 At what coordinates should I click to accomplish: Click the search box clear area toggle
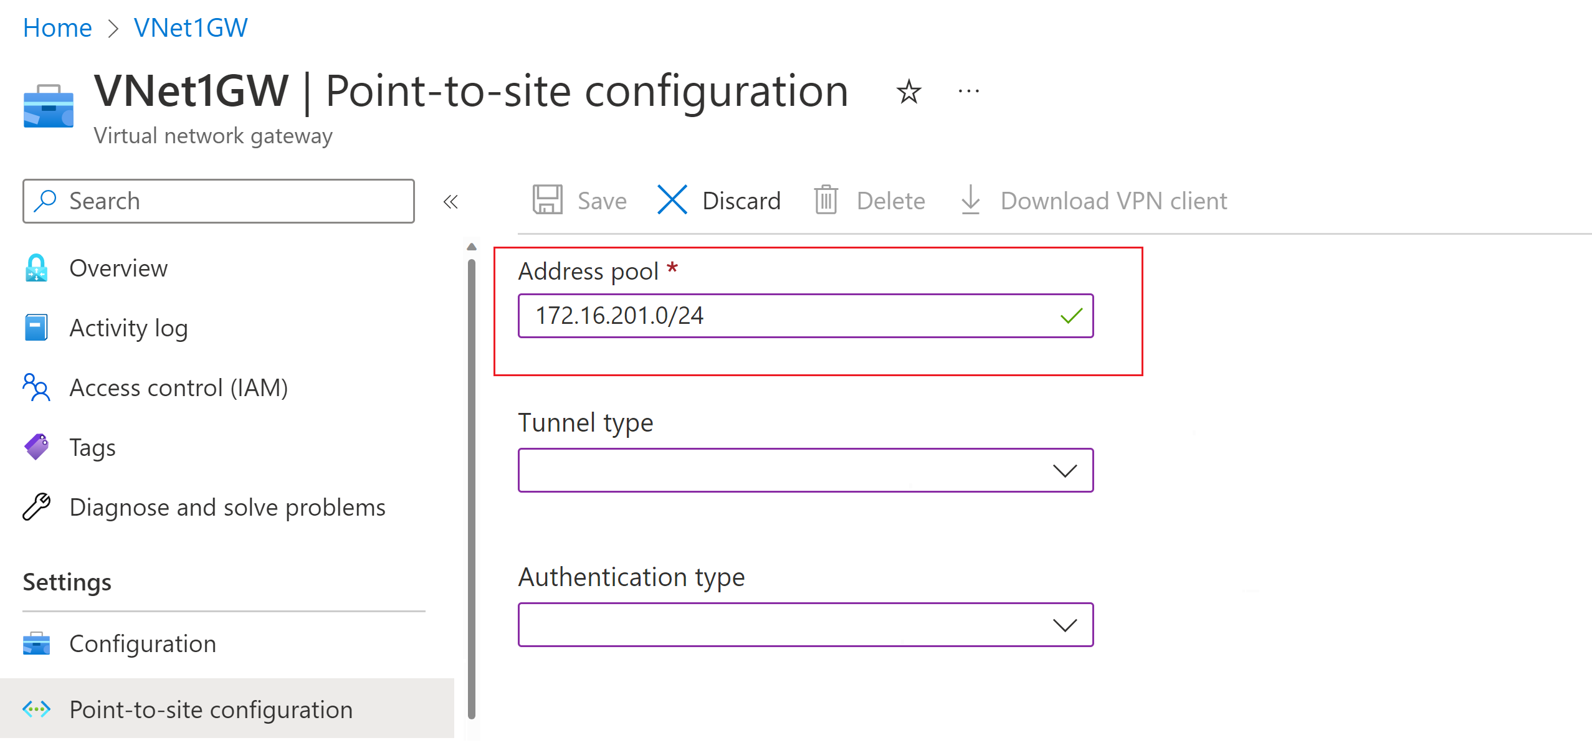click(218, 201)
